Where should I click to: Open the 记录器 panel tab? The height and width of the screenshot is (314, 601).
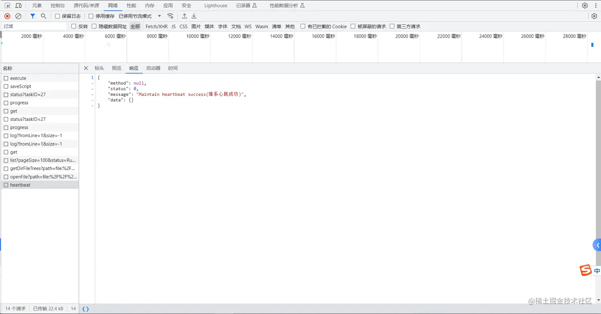pyautogui.click(x=246, y=6)
